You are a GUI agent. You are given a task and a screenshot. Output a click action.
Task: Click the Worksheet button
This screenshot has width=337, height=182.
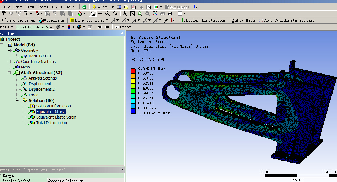177,7
